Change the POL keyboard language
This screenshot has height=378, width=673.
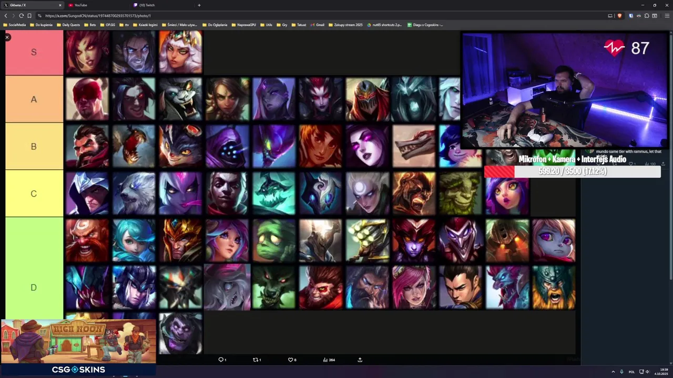[631, 372]
